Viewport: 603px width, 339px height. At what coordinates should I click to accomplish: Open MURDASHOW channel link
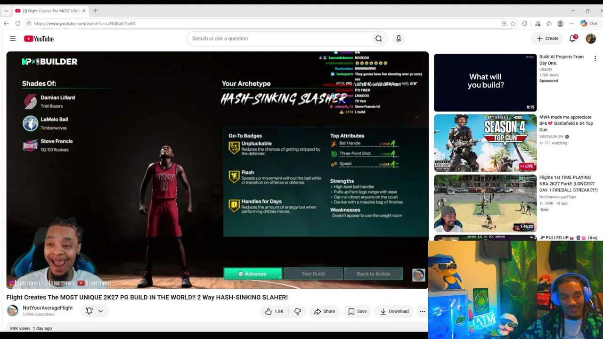551,137
